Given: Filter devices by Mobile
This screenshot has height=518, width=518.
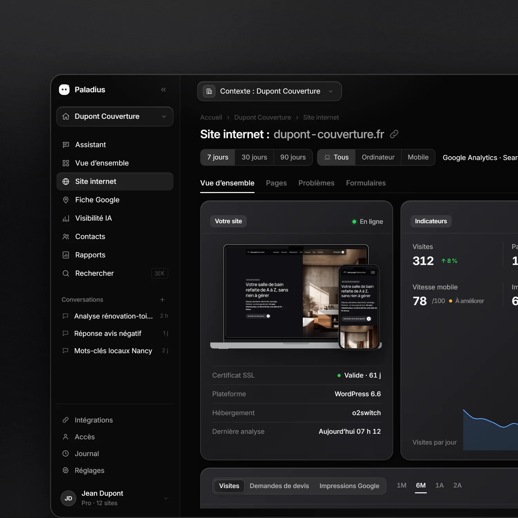Looking at the screenshot, I should [418, 157].
